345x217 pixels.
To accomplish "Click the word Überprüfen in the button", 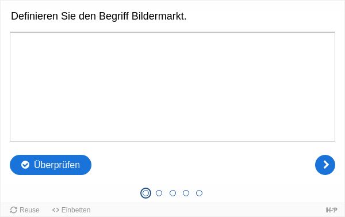I will 57,165.
